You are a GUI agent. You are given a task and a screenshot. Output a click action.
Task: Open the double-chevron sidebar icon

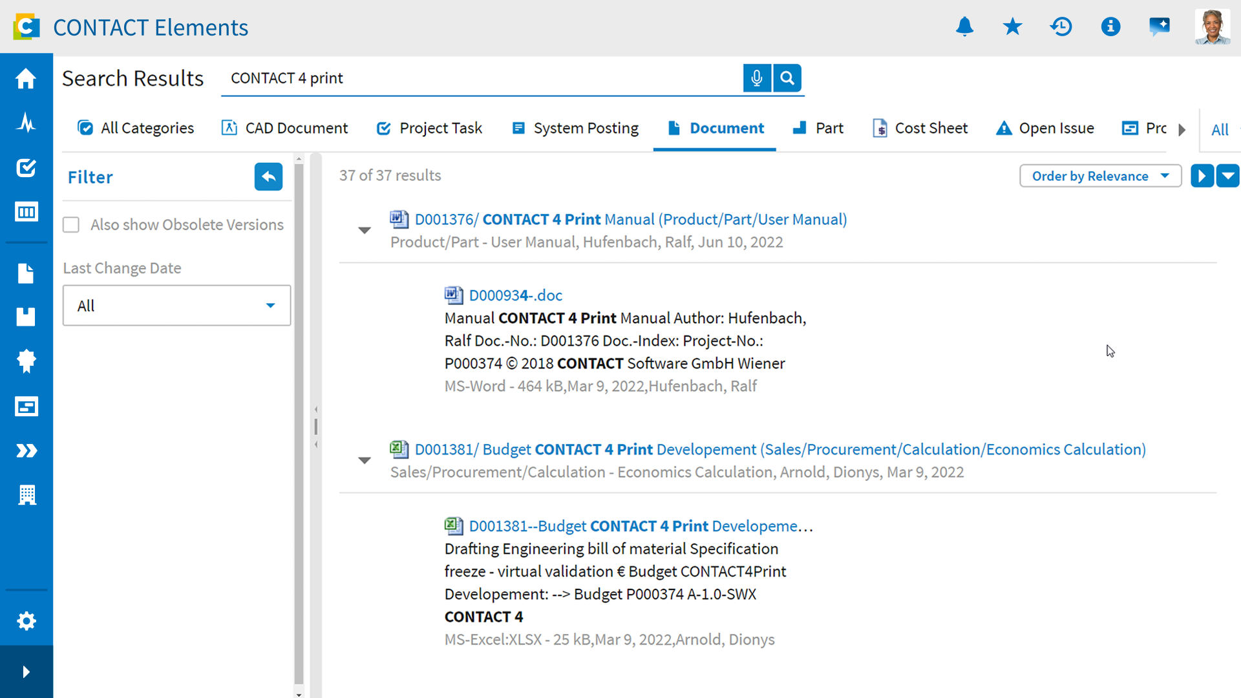pos(26,450)
